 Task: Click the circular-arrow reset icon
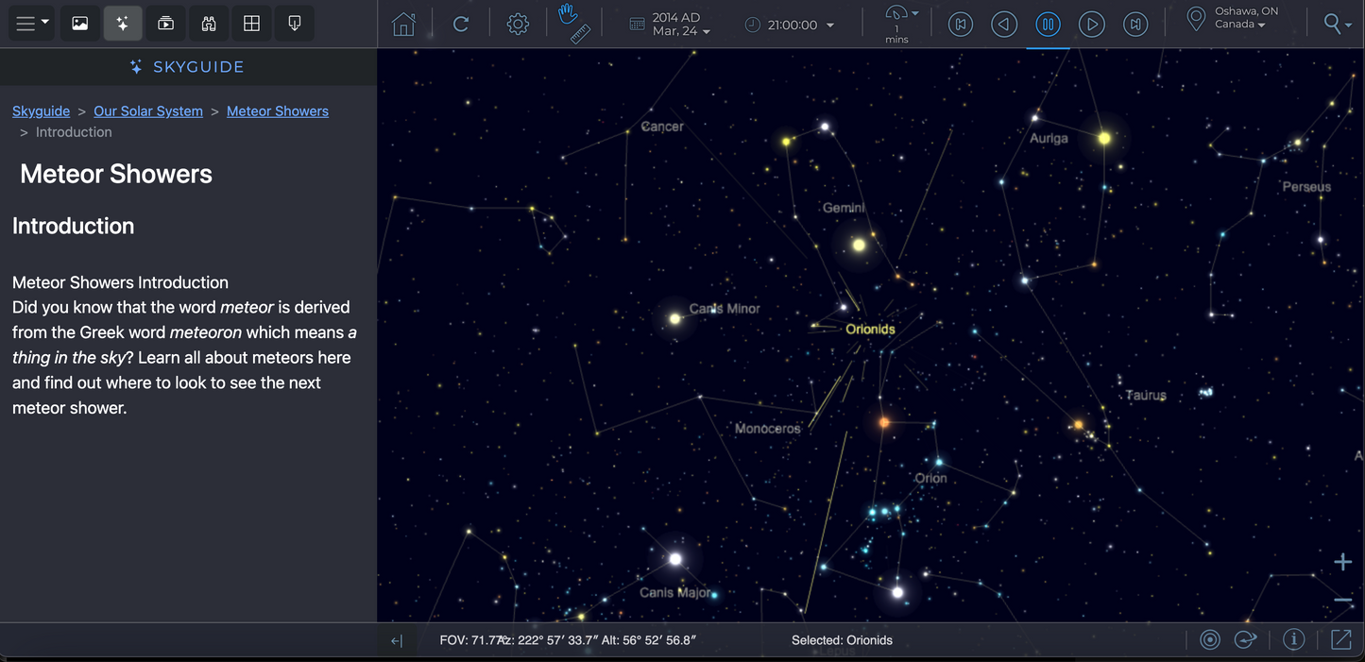tap(461, 25)
